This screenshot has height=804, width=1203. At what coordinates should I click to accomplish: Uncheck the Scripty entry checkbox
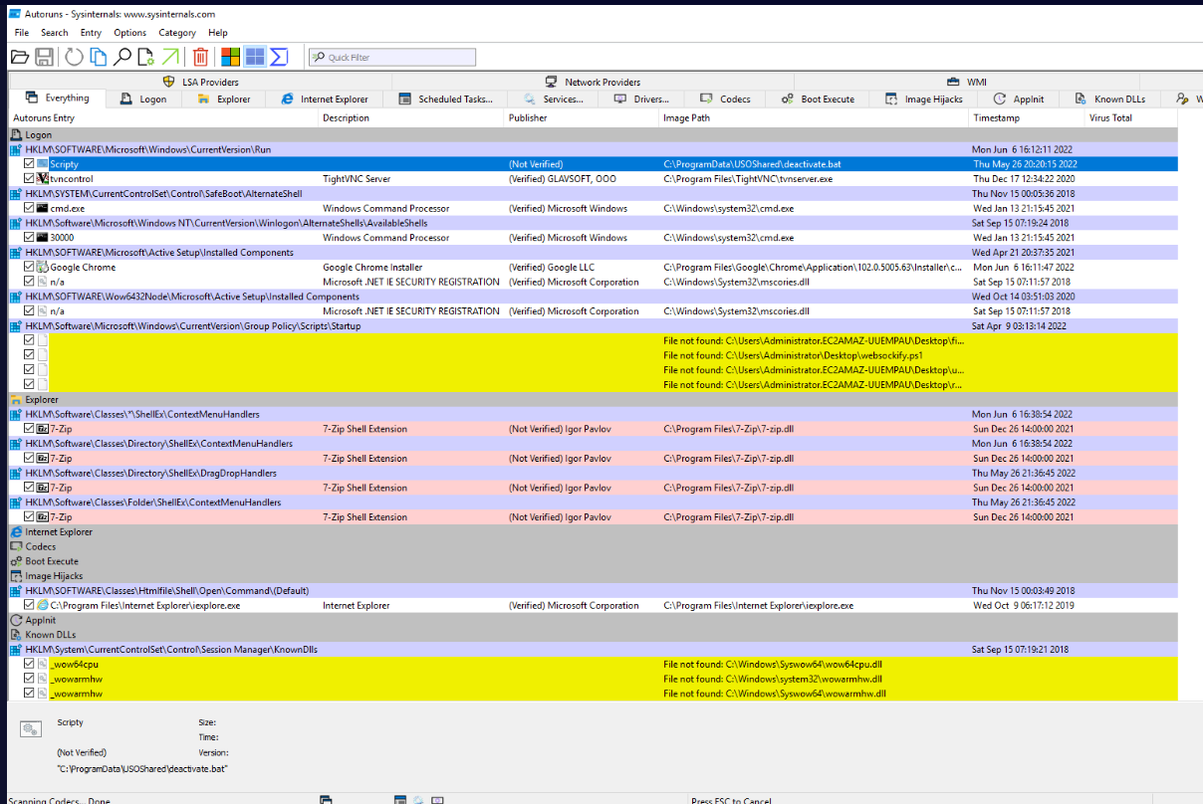coord(29,164)
